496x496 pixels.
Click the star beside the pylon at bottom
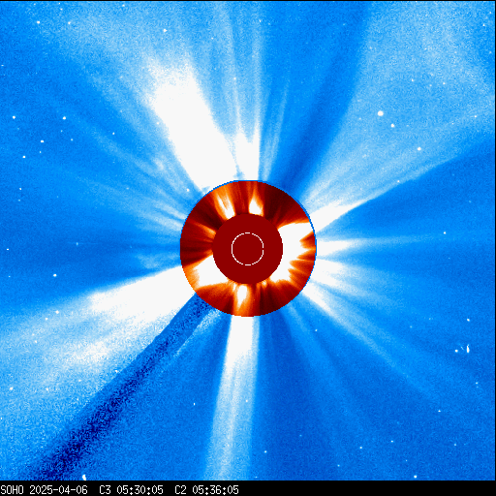(x=84, y=477)
